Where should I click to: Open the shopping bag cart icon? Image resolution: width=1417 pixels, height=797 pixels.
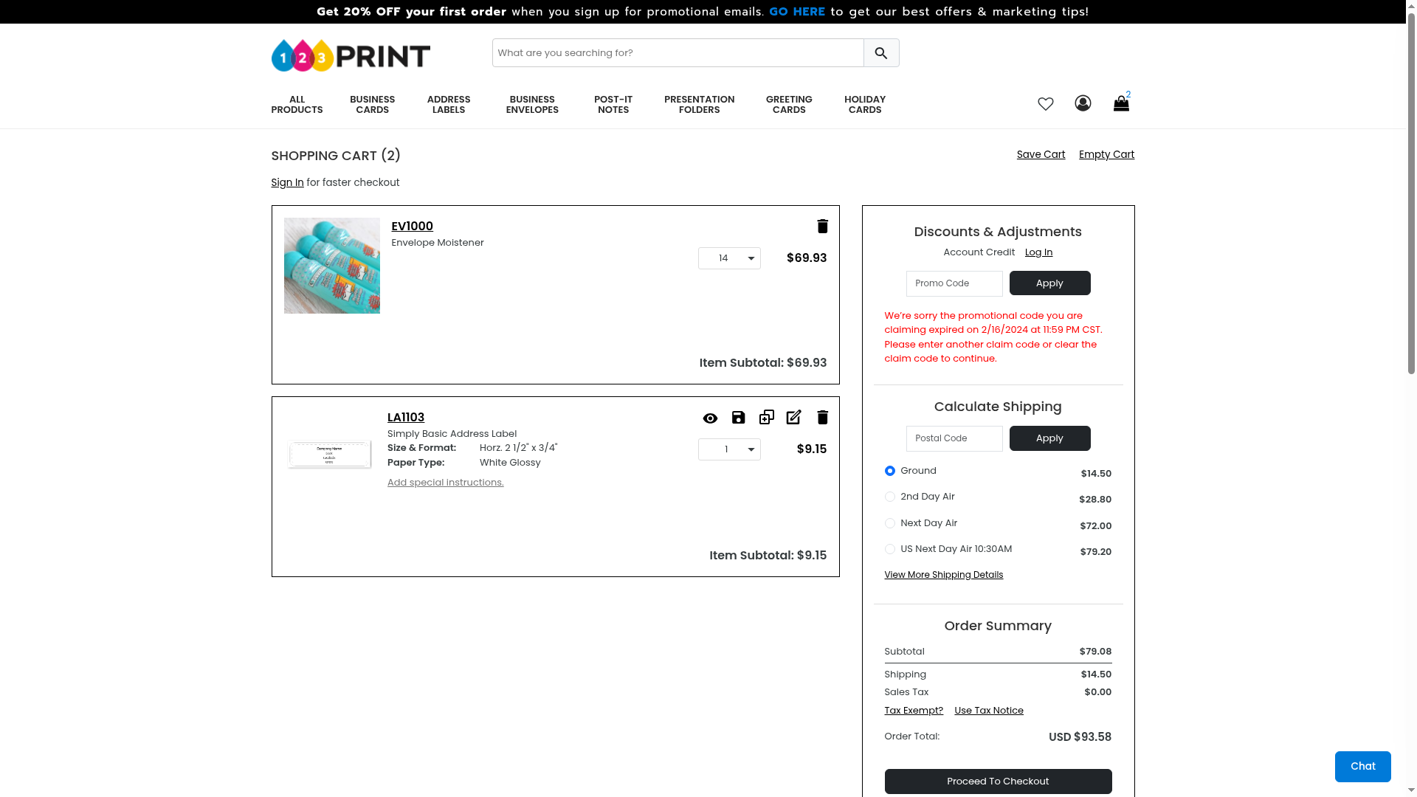pos(1121,104)
